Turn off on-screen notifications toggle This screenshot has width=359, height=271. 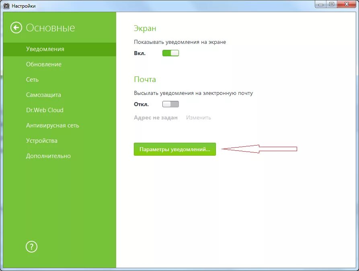coord(170,53)
